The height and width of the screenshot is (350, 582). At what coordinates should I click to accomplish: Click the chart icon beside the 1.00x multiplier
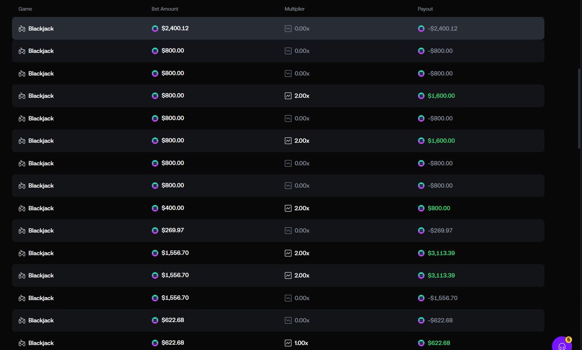click(x=288, y=343)
